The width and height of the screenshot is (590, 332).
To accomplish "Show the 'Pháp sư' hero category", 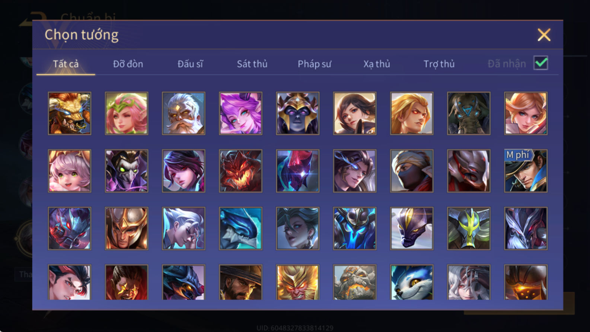I will pos(314,64).
